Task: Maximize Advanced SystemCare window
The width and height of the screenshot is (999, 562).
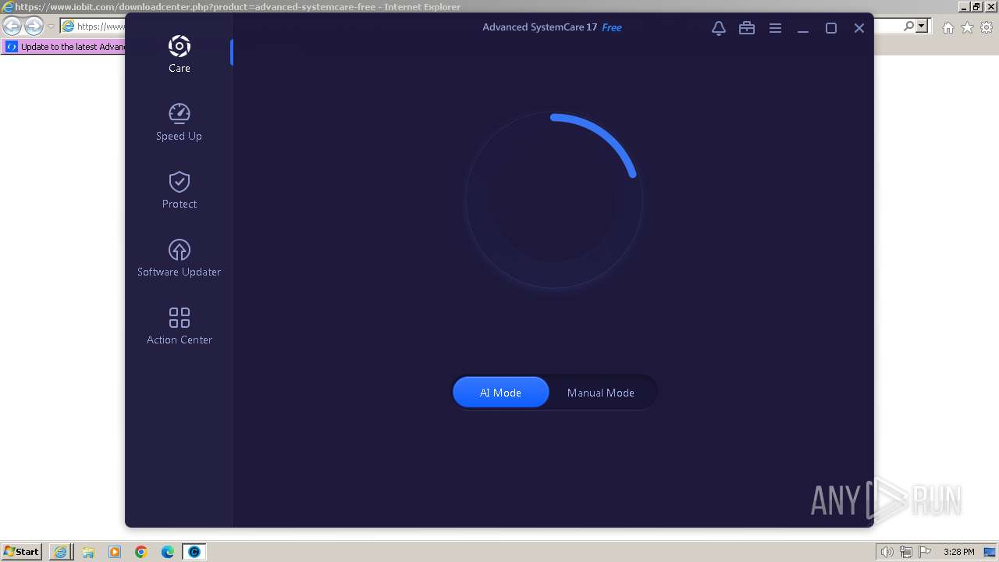Action: [x=831, y=28]
